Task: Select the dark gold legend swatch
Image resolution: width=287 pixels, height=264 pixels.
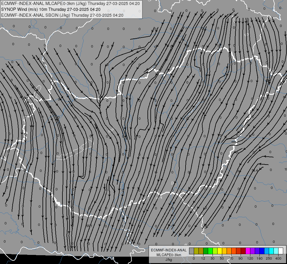Action: coord(201,251)
